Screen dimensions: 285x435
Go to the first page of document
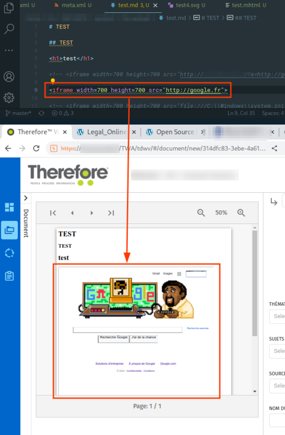pos(53,213)
